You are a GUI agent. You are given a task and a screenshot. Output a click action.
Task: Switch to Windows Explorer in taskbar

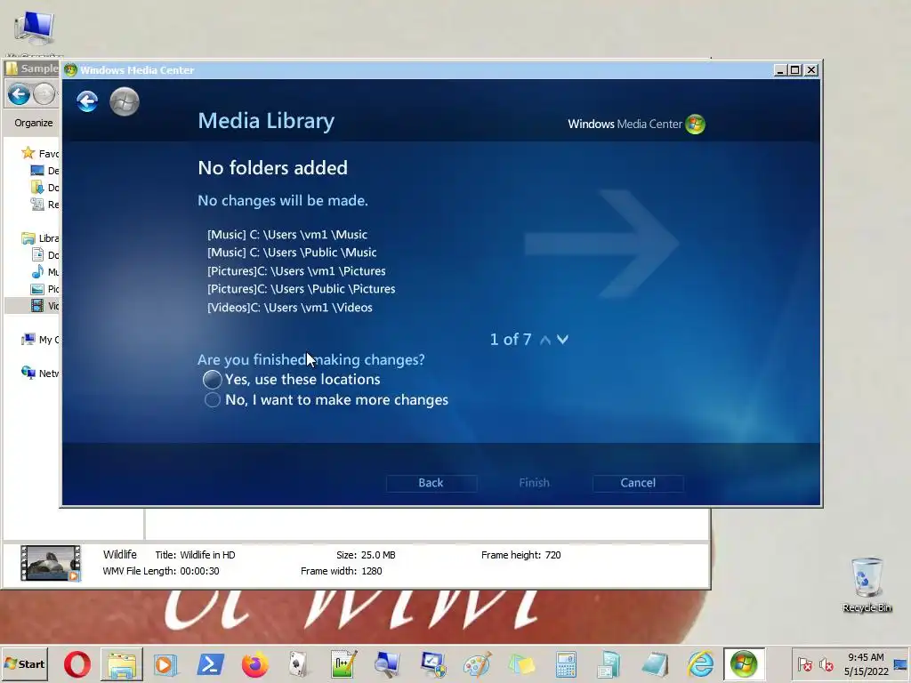pos(121,664)
